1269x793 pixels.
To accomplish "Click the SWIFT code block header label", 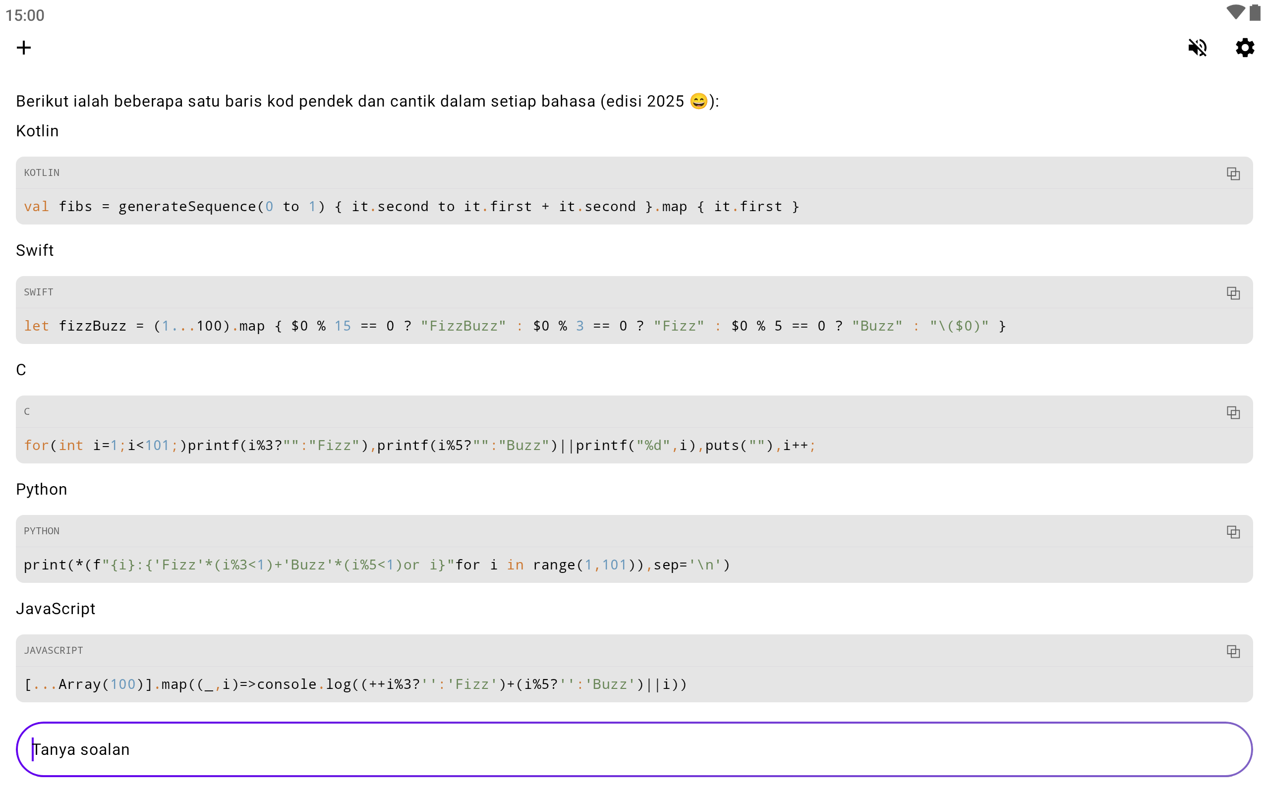I will click(38, 292).
